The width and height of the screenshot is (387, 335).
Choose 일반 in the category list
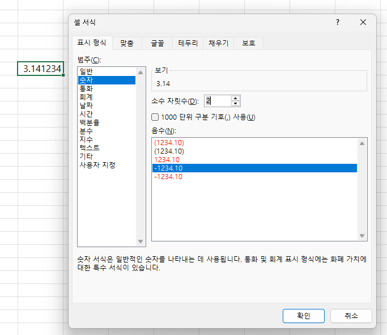click(x=107, y=71)
